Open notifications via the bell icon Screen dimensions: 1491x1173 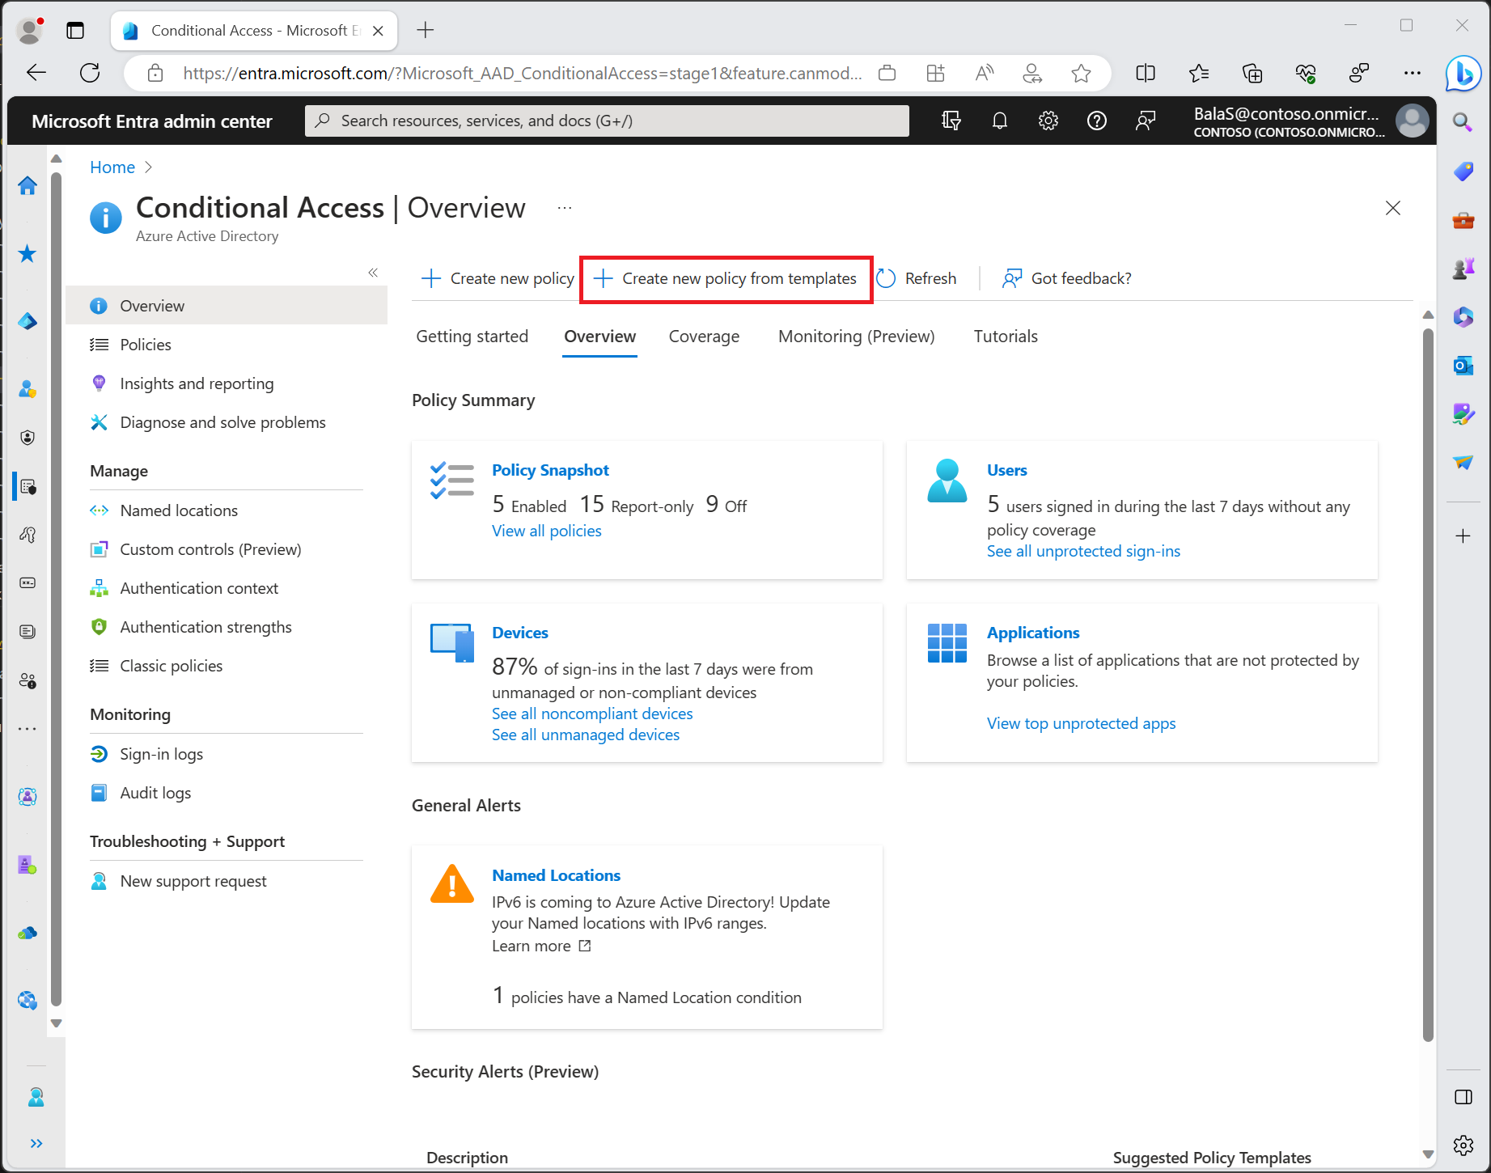(999, 120)
